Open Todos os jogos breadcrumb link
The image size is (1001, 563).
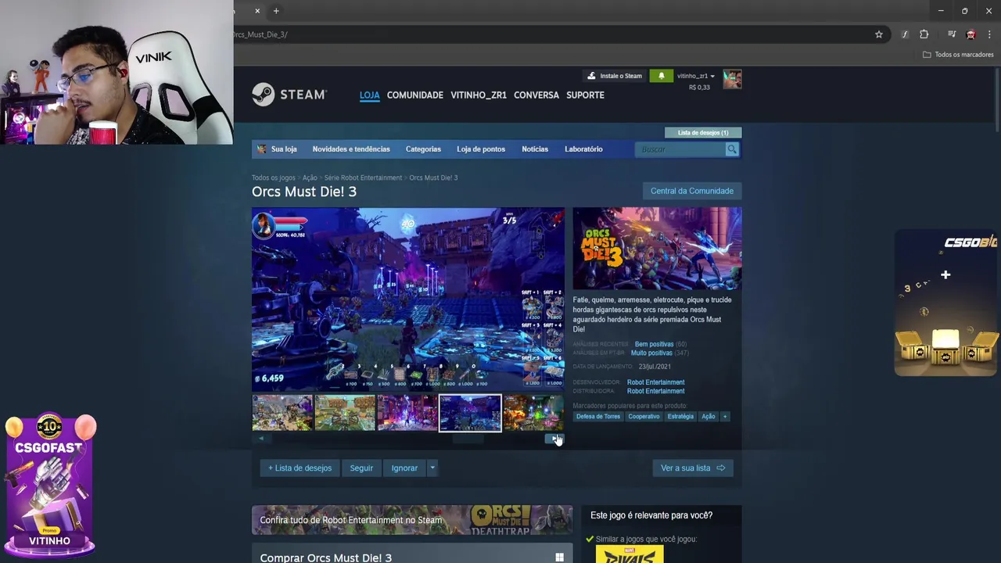click(x=274, y=178)
